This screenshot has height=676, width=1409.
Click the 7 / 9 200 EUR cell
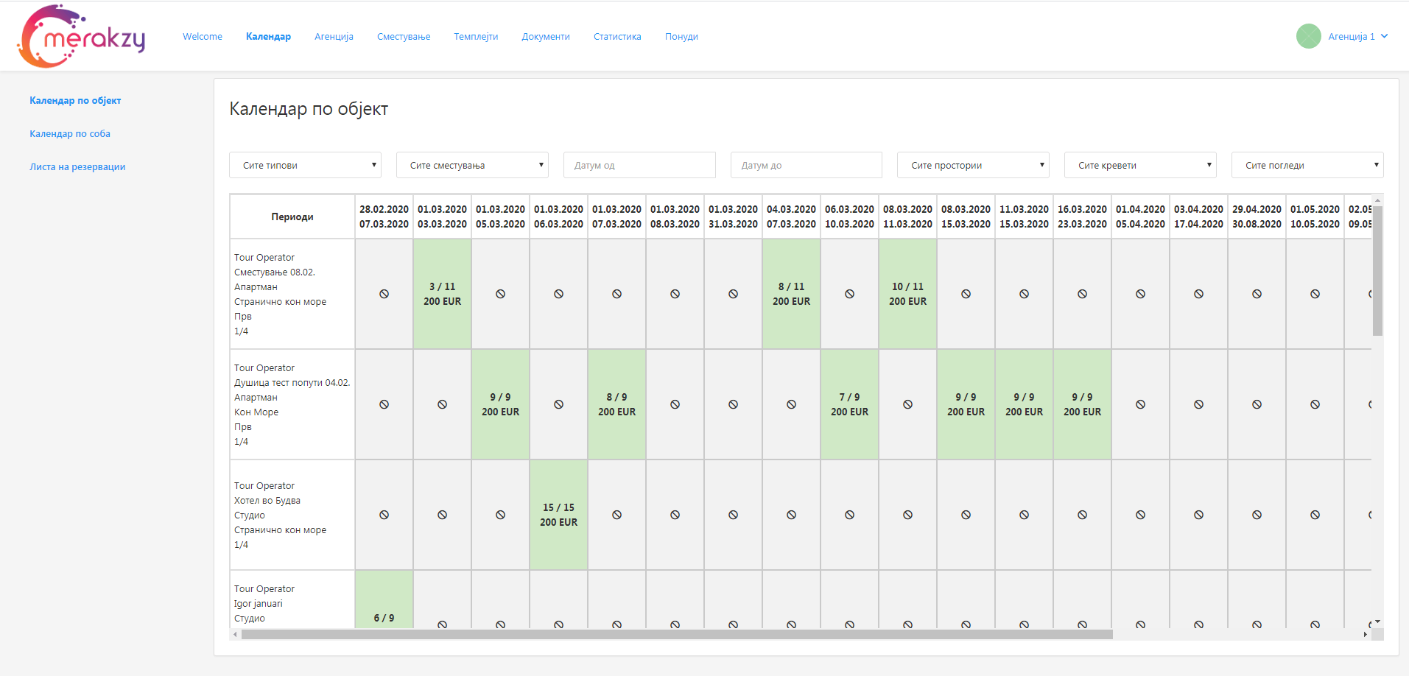pos(849,404)
